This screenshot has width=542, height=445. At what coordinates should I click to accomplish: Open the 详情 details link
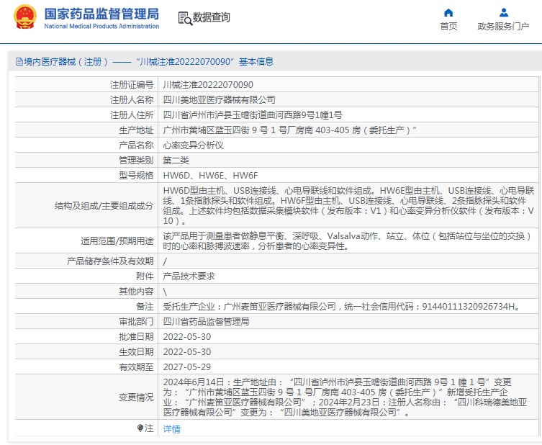click(171, 428)
